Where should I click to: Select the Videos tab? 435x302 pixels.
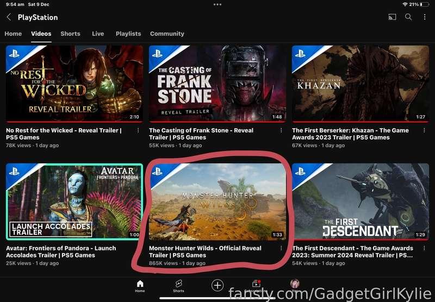(x=41, y=34)
